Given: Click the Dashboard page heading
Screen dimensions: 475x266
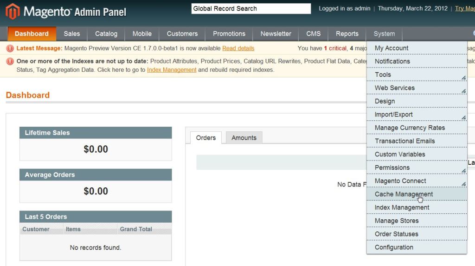Looking at the screenshot, I should tap(27, 95).
